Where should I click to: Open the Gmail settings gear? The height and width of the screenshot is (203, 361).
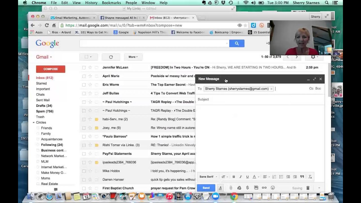pos(314,57)
